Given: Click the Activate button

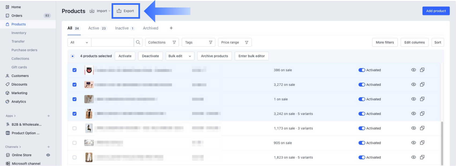Looking at the screenshot, I should (125, 56).
